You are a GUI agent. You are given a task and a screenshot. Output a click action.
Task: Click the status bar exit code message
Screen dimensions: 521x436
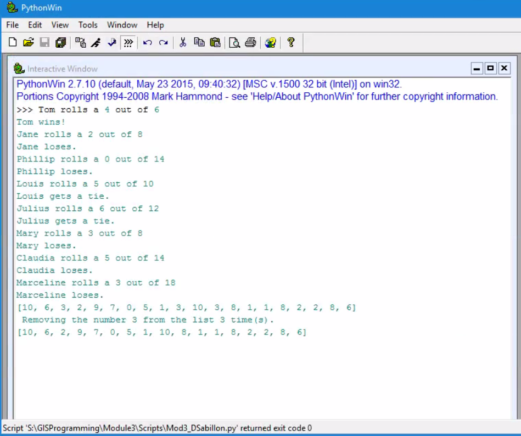(157, 428)
